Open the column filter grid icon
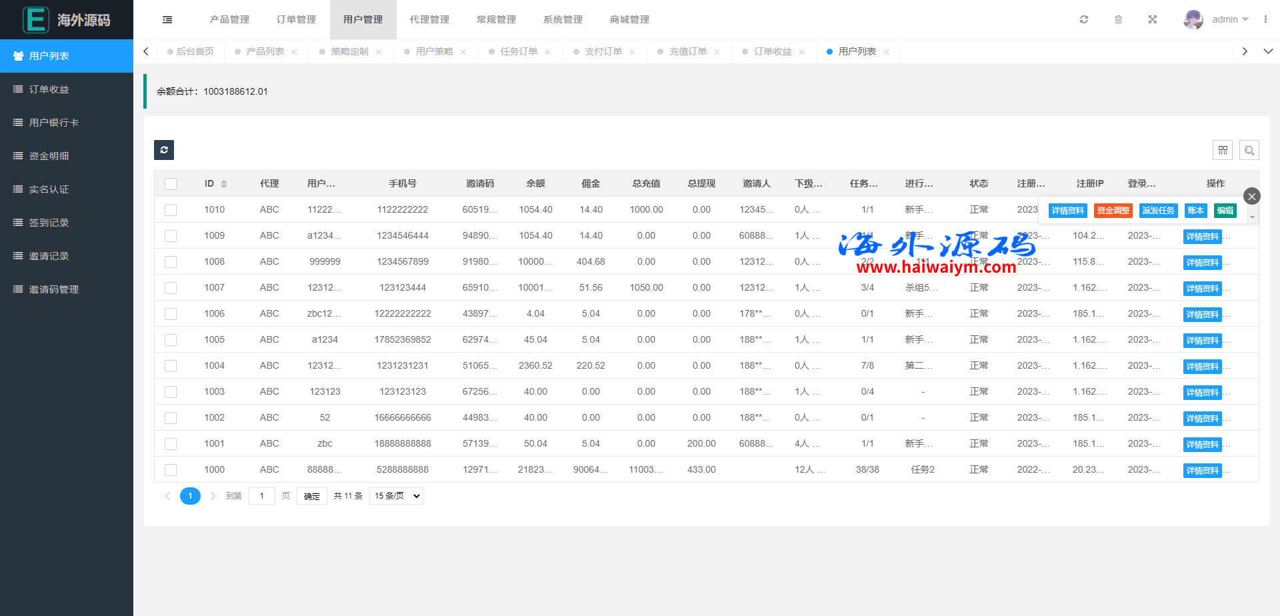 [1223, 151]
